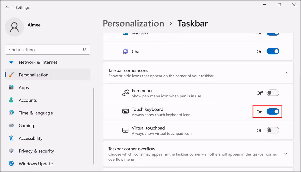301x172 pixels.
Task: Click the Taskbar breadcrumb title
Action: pyautogui.click(x=193, y=24)
